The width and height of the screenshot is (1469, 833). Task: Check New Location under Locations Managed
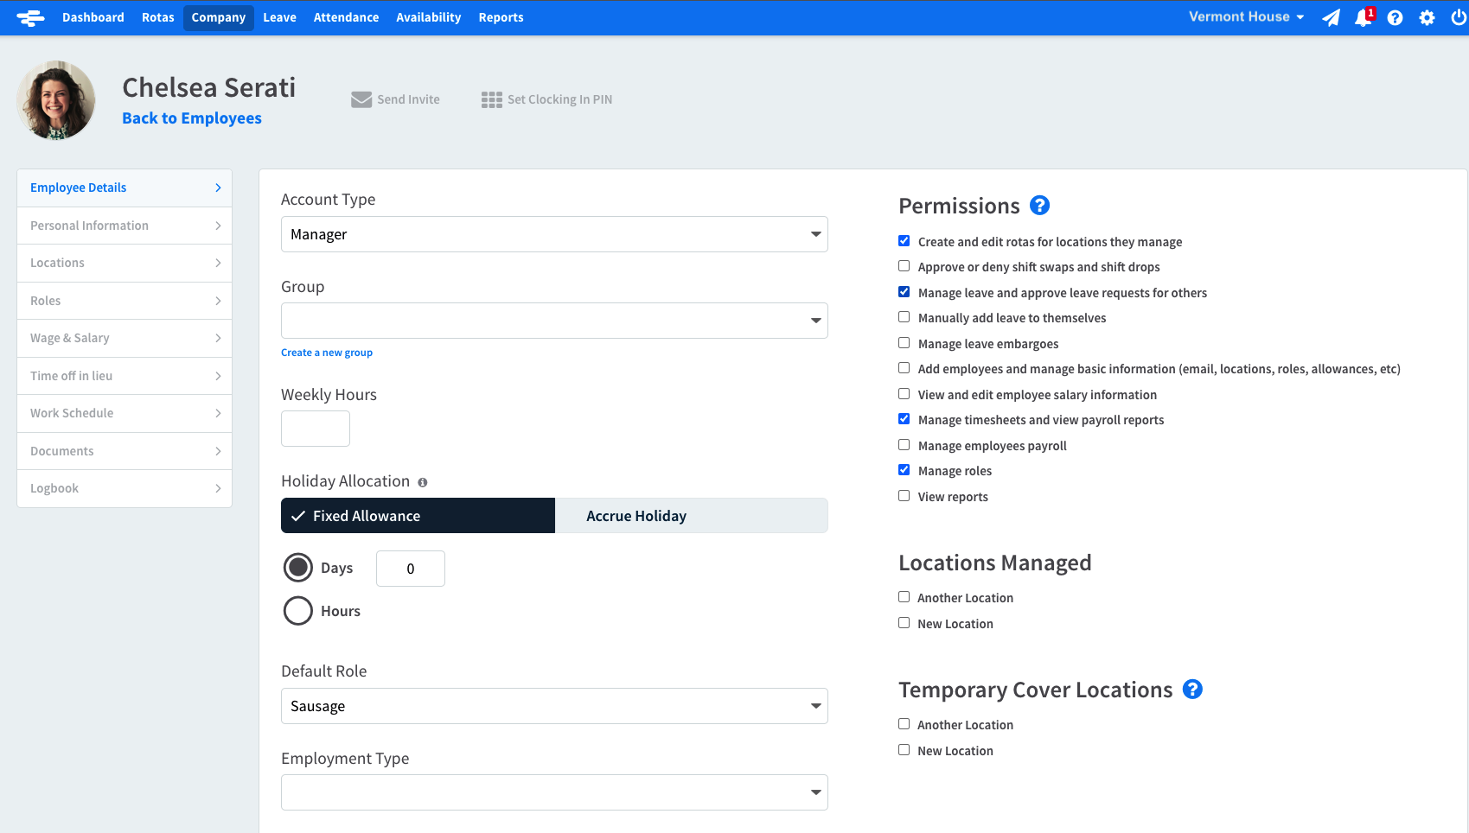tap(904, 622)
